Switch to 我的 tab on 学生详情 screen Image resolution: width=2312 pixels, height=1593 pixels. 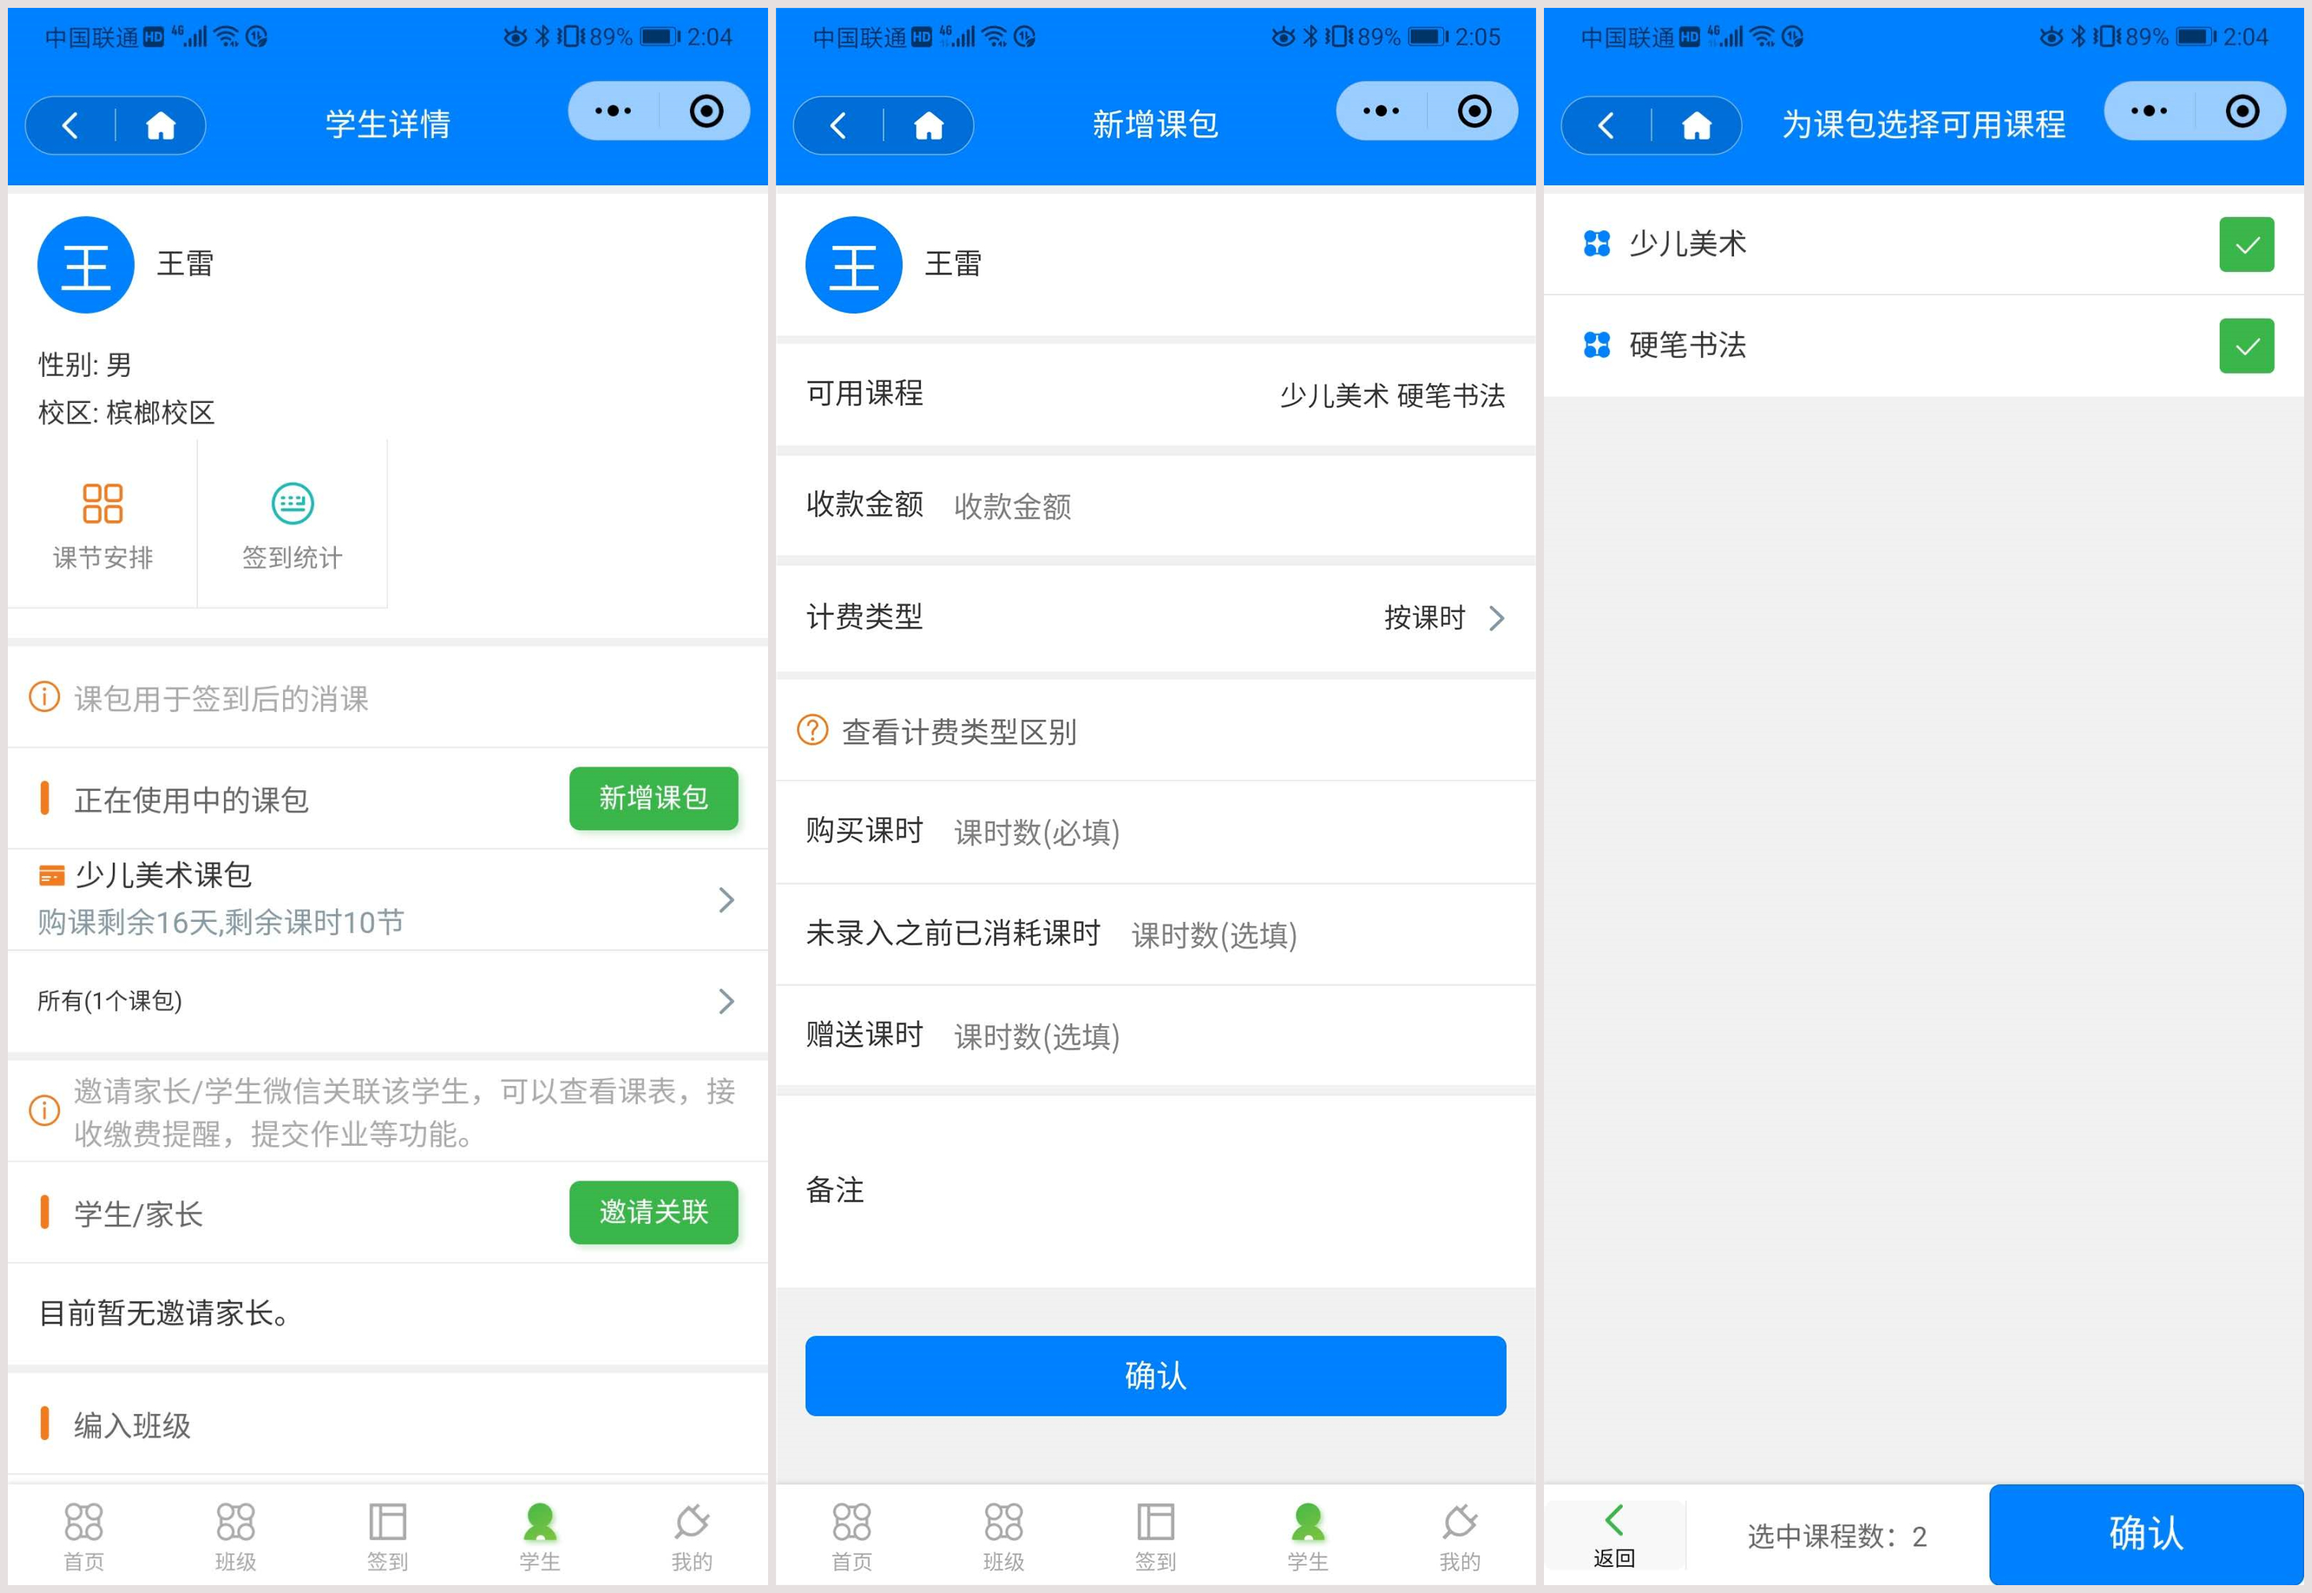click(x=692, y=1537)
